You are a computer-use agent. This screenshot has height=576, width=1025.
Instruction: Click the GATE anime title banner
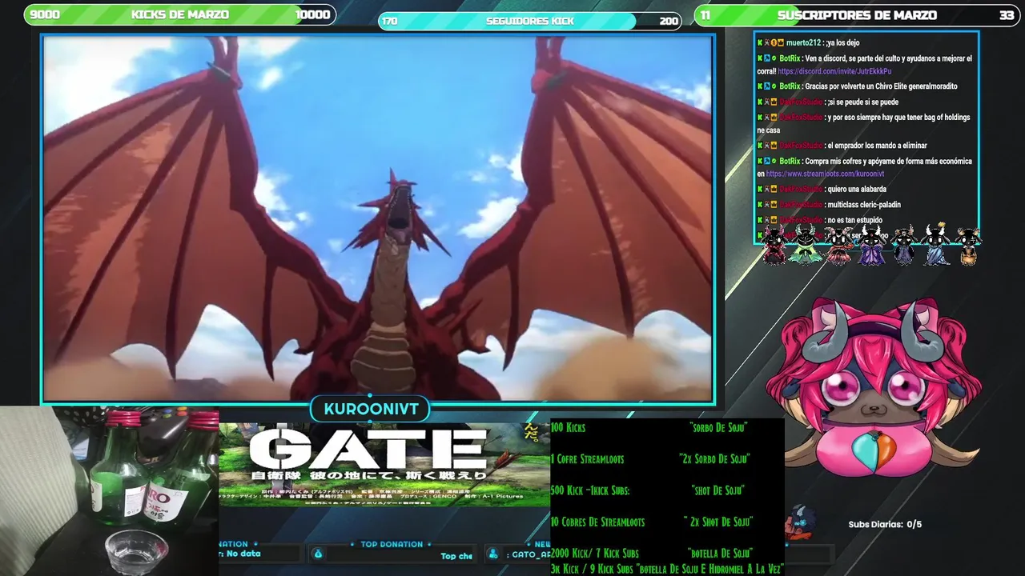[384, 465]
